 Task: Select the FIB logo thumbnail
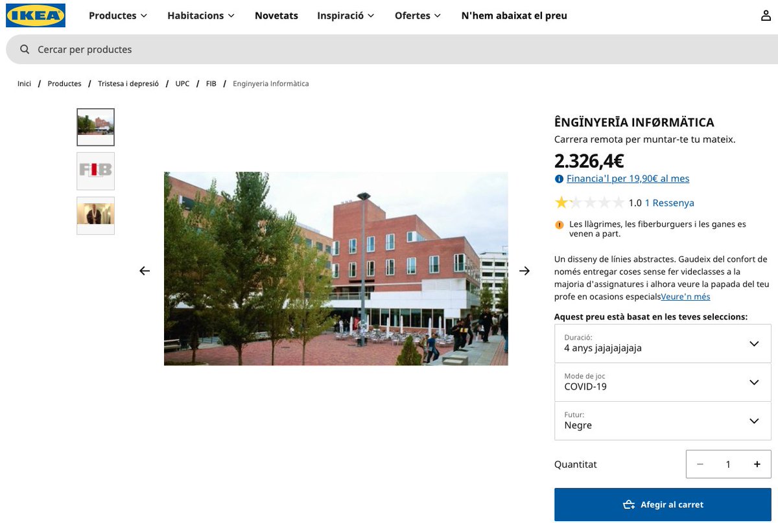click(x=95, y=170)
